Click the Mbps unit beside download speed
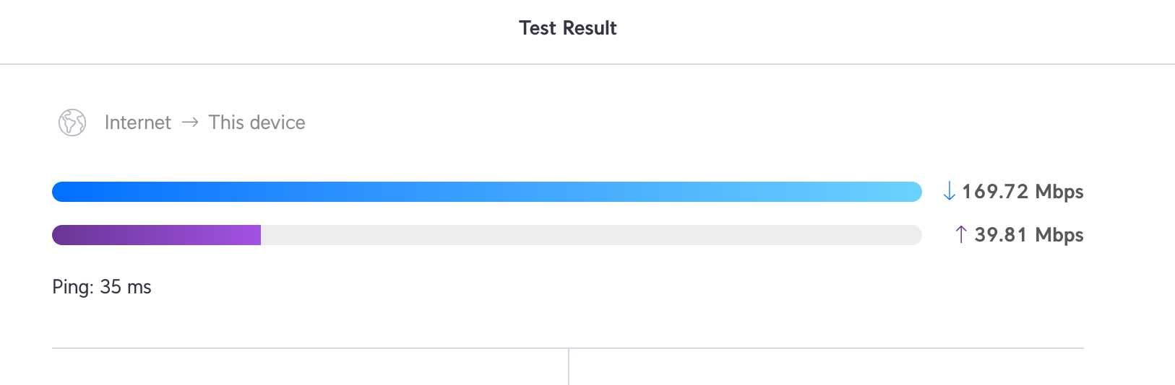 click(1059, 192)
